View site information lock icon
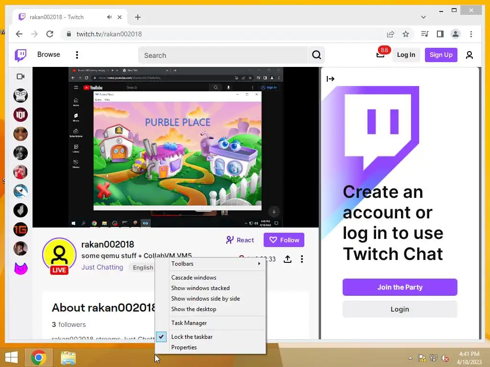The image size is (490, 367). pos(69,34)
